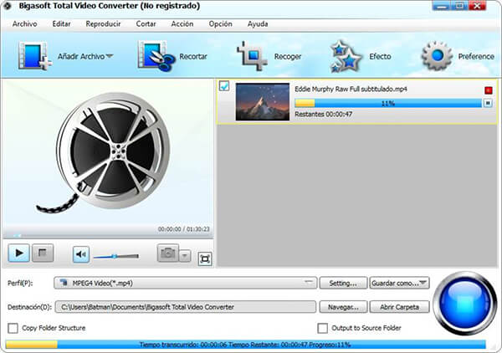Open Preference gear settings
502x353 pixels.
pyautogui.click(x=437, y=56)
